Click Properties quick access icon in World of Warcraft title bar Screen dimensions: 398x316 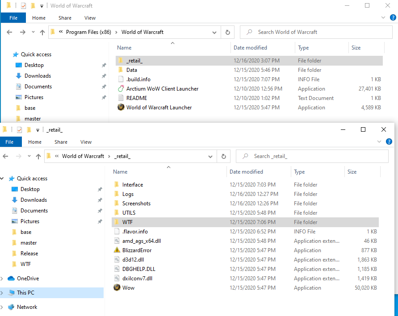point(23,6)
